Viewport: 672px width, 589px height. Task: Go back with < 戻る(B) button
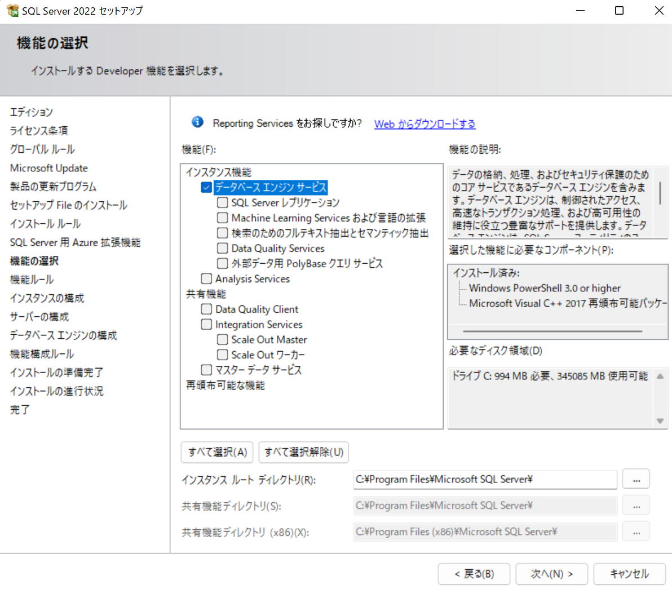474,574
